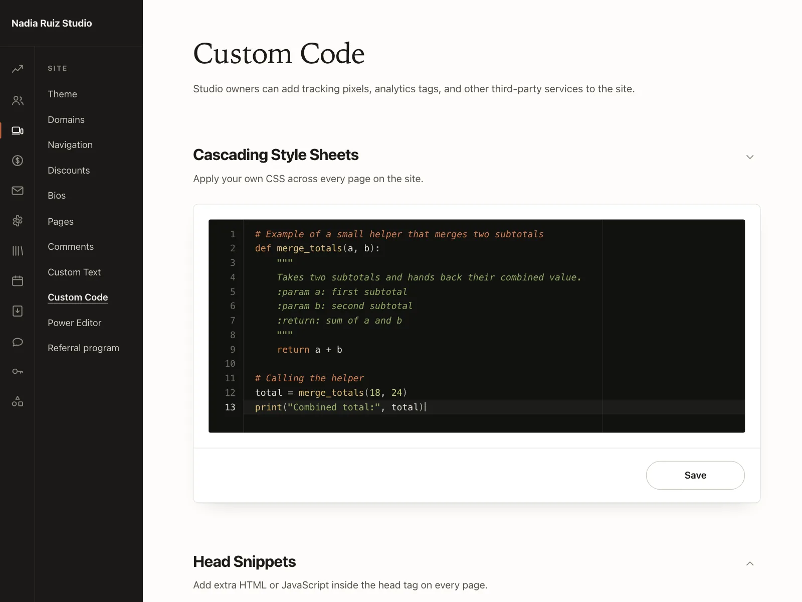Screen dimensions: 802x602
Task: Click the Nadia Ruiz Studio title
Action: [52, 23]
